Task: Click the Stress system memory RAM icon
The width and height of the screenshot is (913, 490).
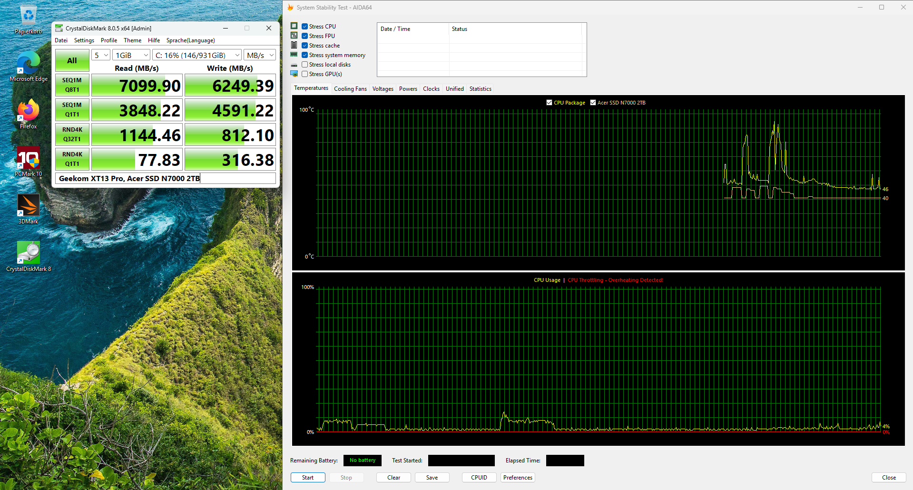Action: point(294,55)
